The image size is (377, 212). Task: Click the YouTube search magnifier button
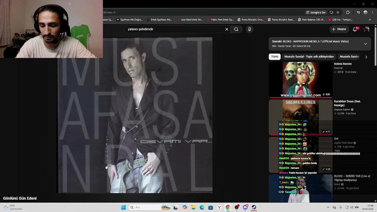(236, 29)
